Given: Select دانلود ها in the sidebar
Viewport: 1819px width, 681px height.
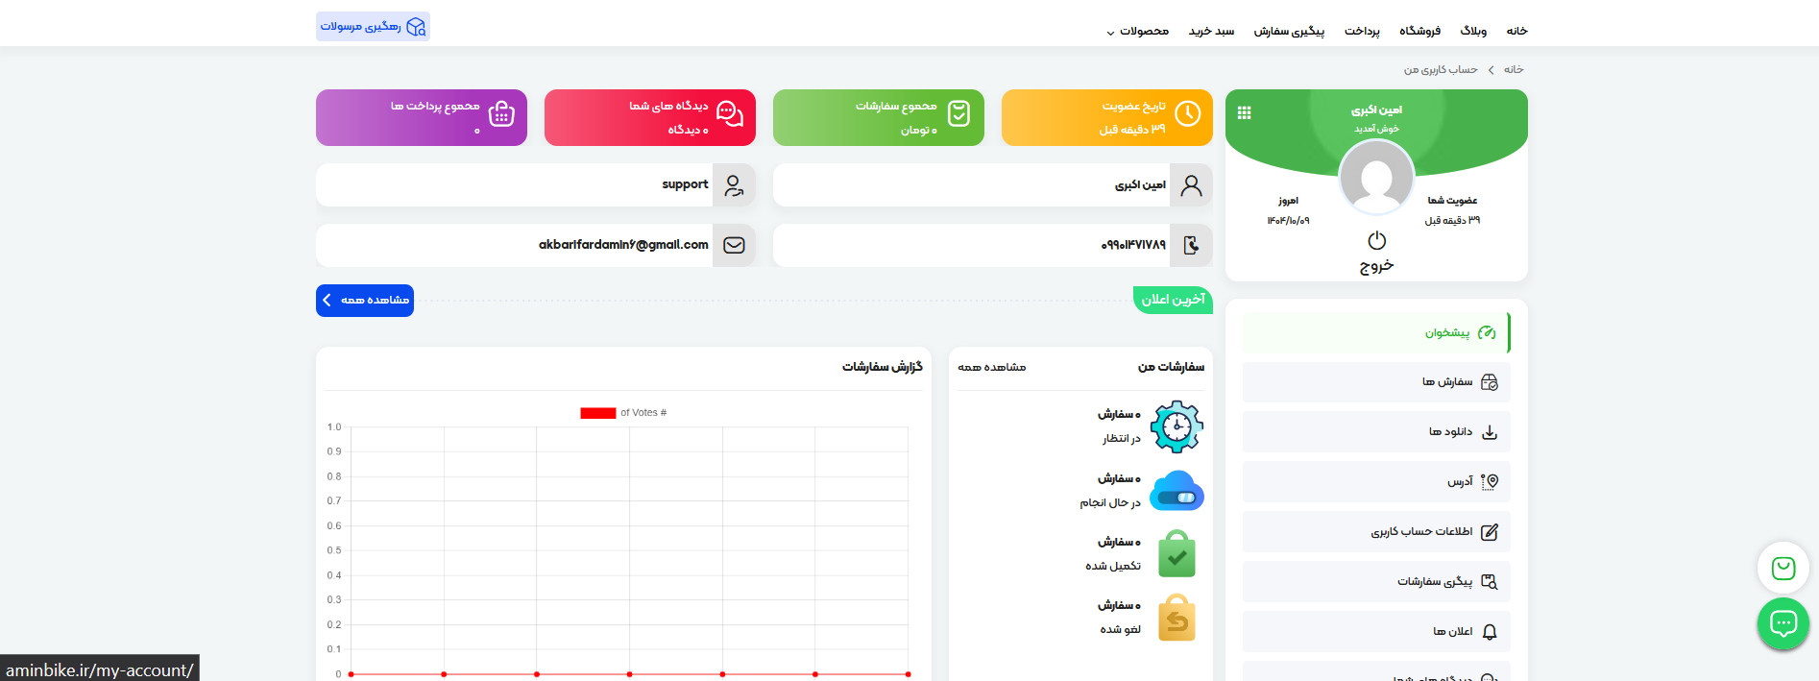Looking at the screenshot, I should (x=1375, y=432).
